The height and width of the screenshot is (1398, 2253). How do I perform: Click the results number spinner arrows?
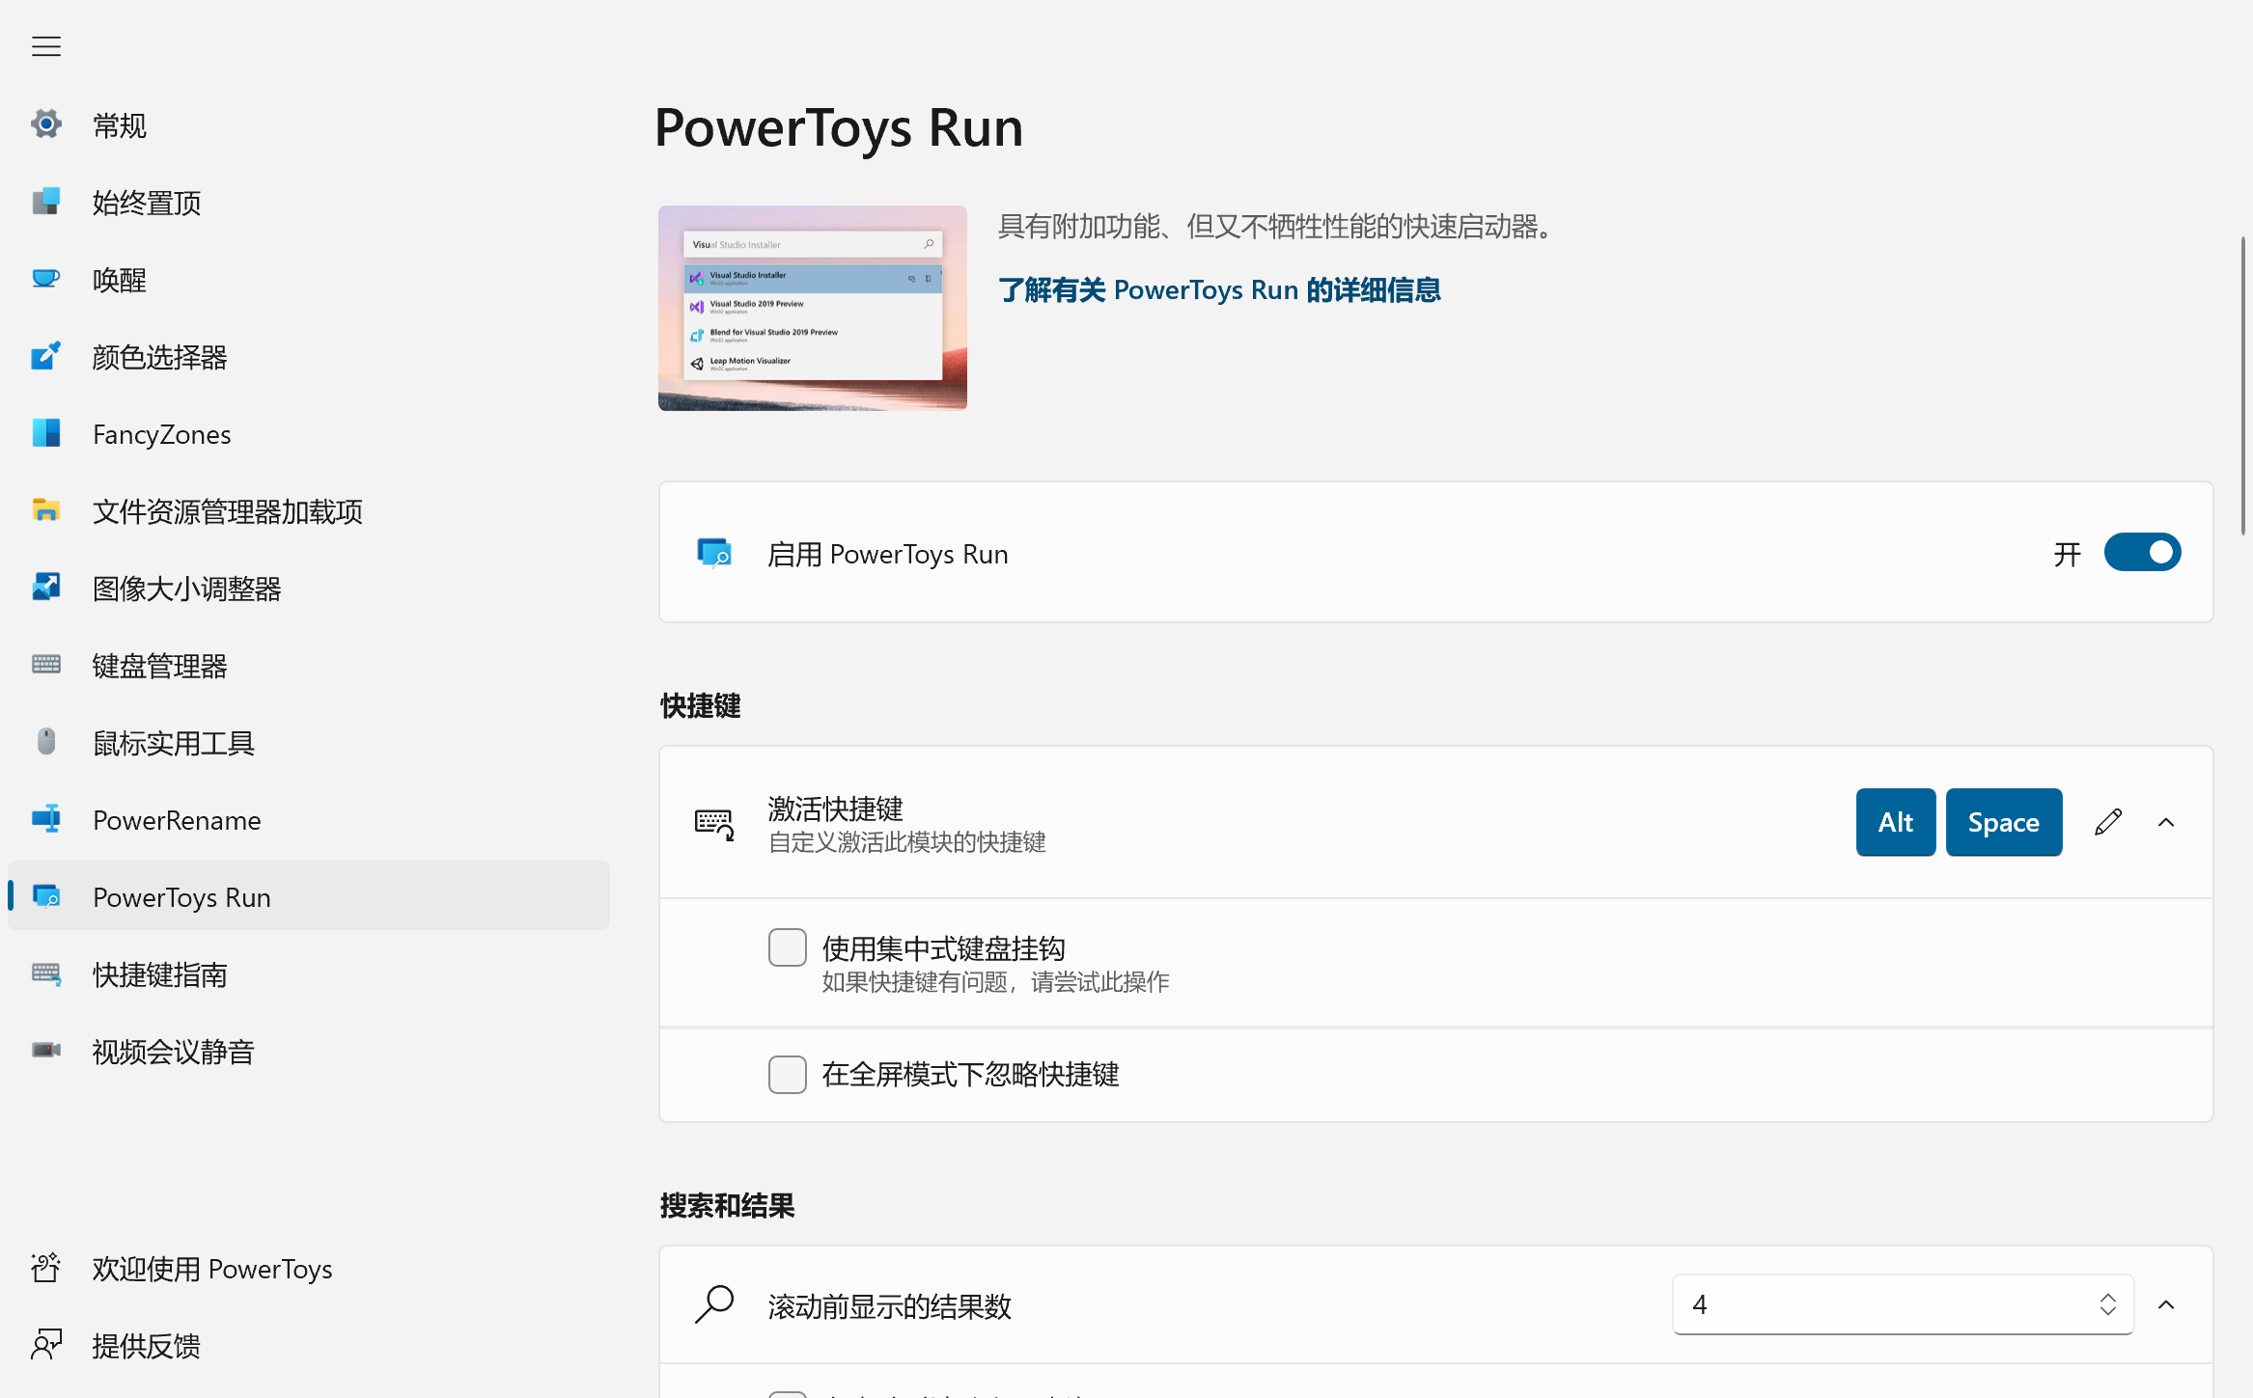[2108, 1304]
